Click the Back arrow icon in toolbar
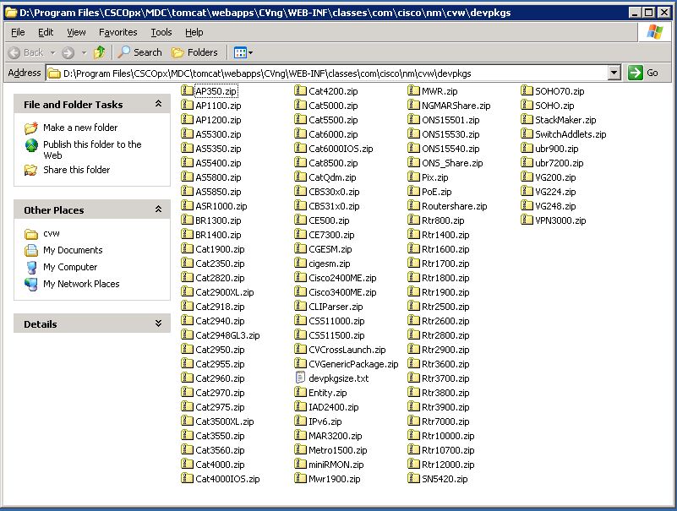The image size is (677, 511). click(x=14, y=52)
